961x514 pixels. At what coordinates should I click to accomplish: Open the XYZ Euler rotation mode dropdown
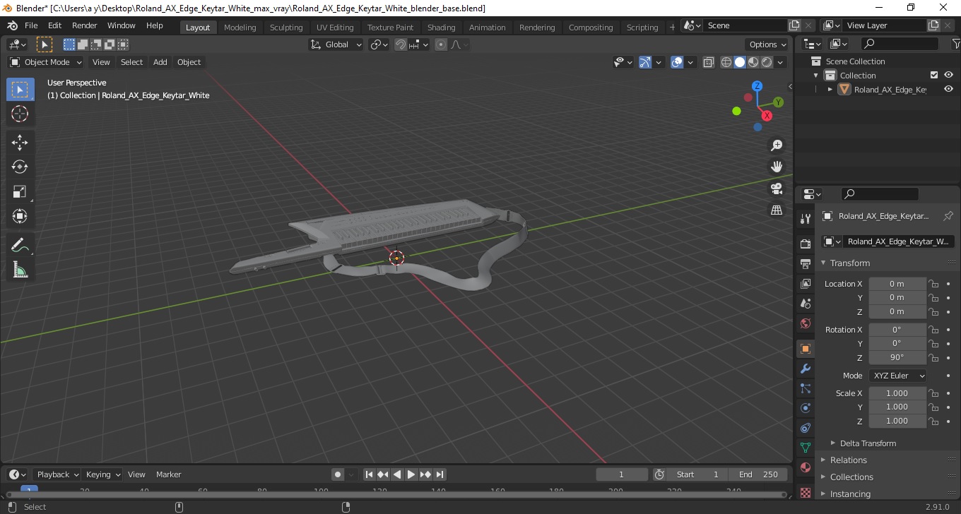point(897,376)
